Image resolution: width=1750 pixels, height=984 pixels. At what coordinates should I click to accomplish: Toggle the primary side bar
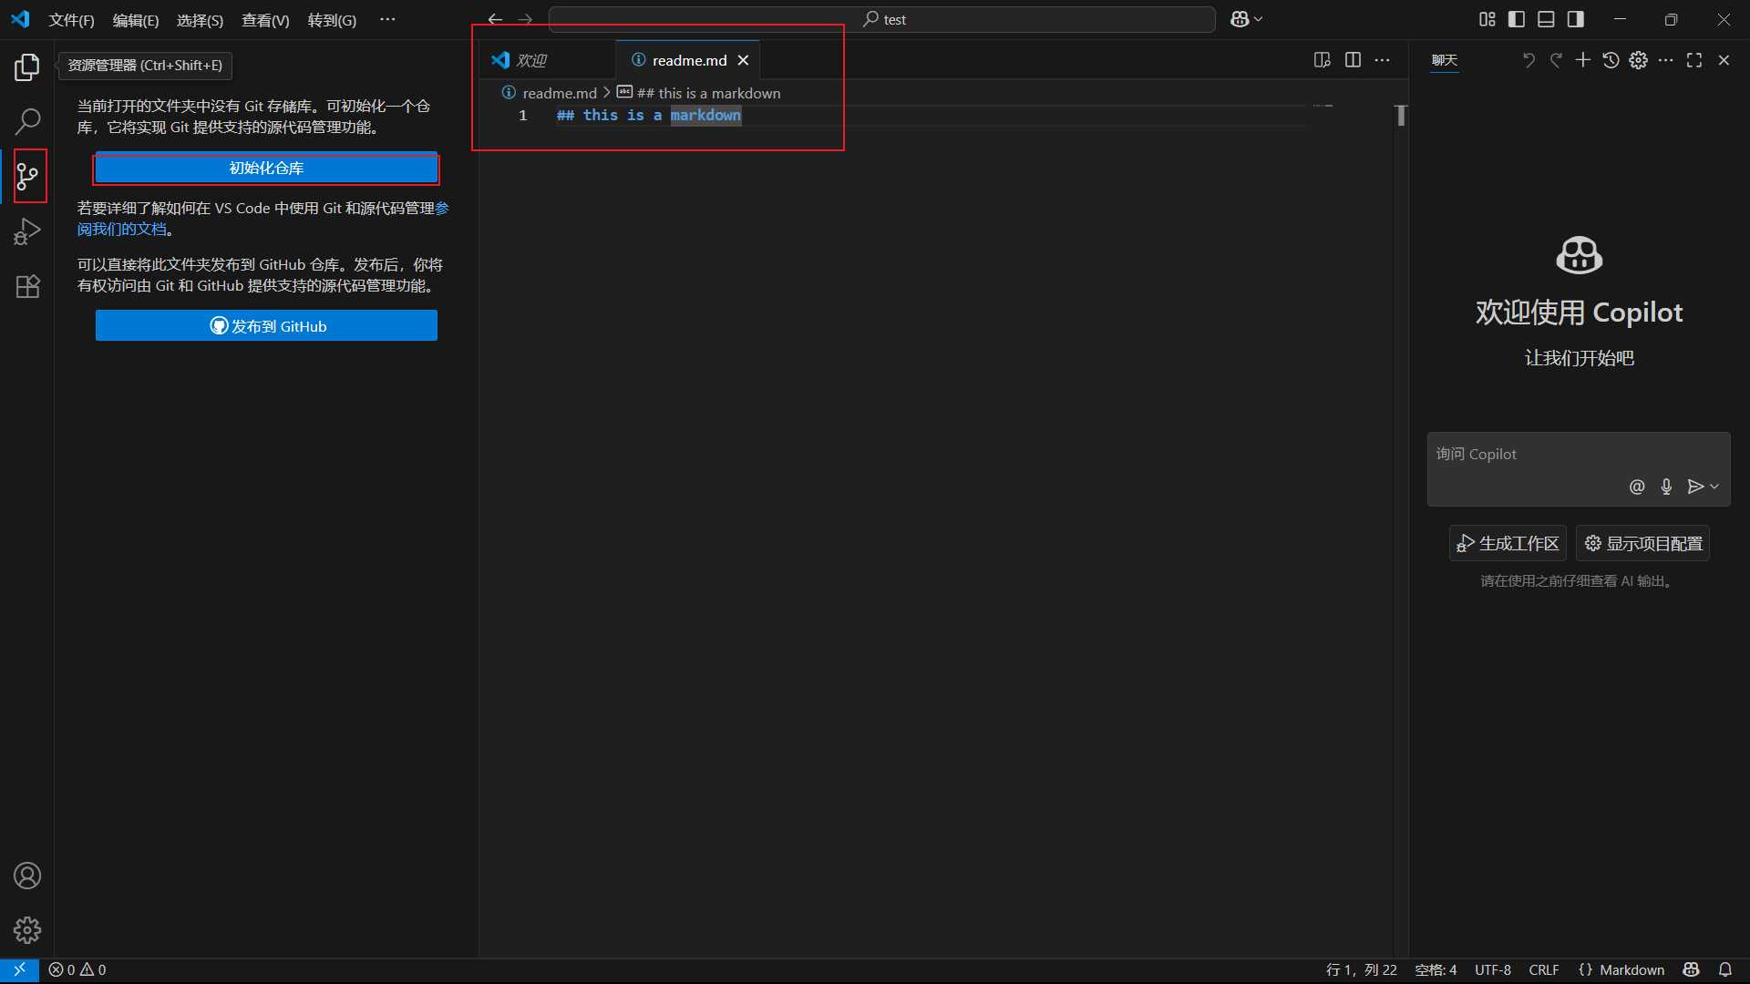[x=1517, y=19]
